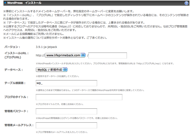192x137 pixels.
Task: Click the install URL directory path field
Action: tap(108, 56)
